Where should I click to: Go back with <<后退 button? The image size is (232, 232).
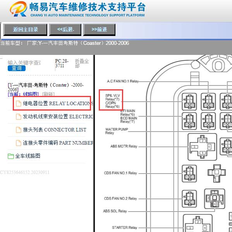65,30
